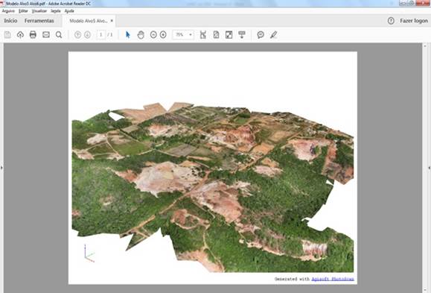The image size is (431, 293).
Task: Click the fit page icon
Action: tap(216, 35)
